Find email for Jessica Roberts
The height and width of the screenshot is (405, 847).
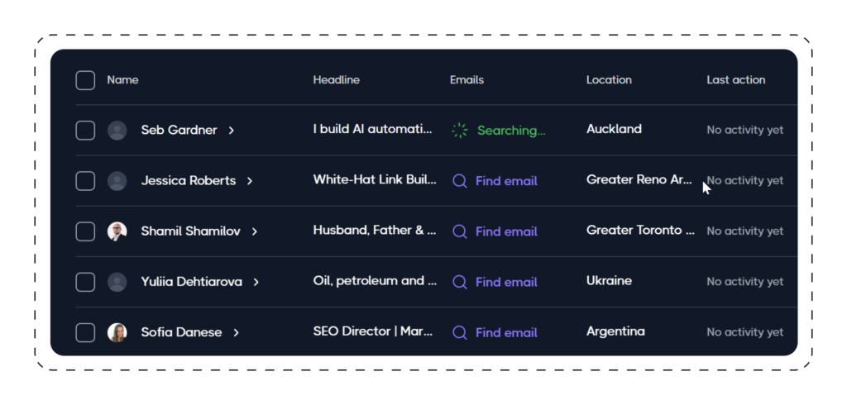click(x=506, y=181)
